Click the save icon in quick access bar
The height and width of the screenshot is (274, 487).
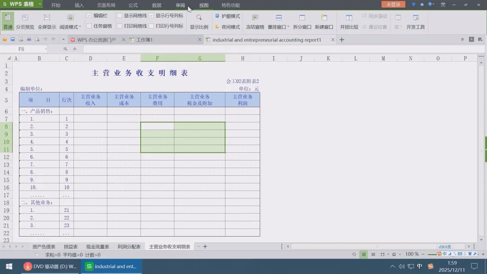pos(13,39)
